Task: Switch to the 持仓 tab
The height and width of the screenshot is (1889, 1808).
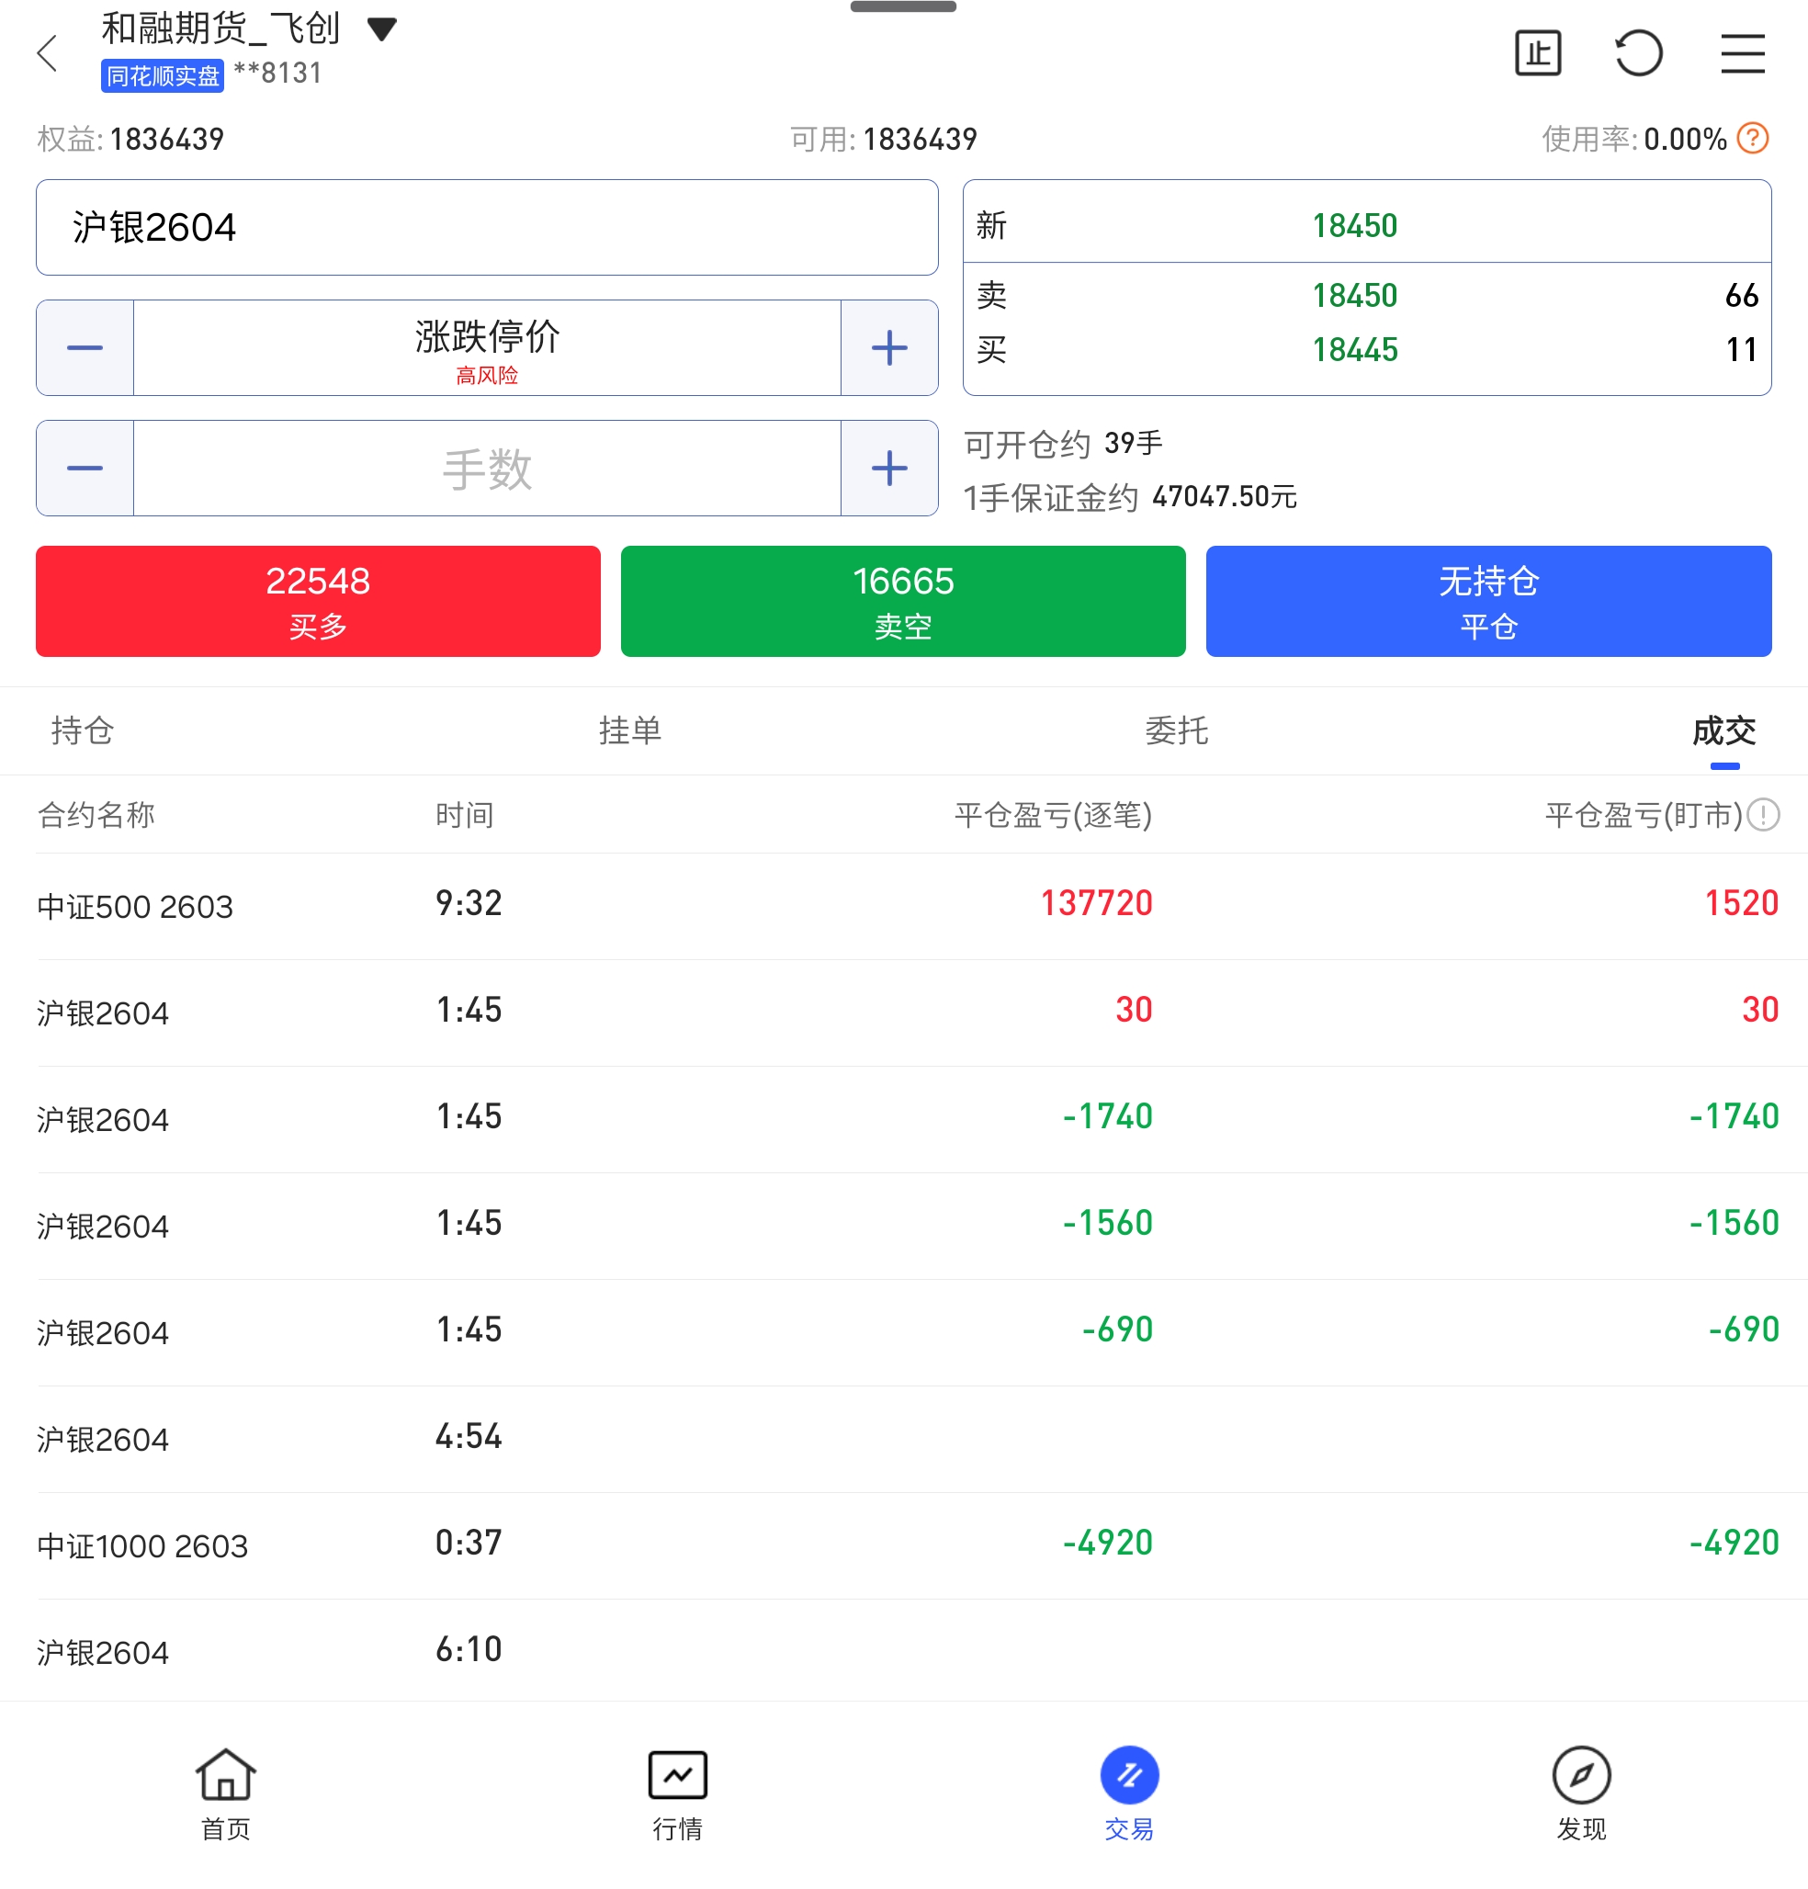Action: (82, 730)
